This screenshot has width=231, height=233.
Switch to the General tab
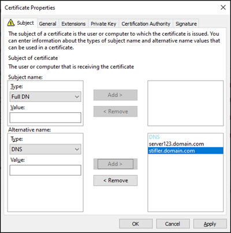click(47, 24)
